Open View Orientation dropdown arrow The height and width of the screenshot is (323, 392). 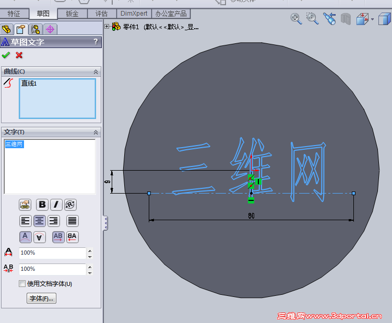click(373, 19)
